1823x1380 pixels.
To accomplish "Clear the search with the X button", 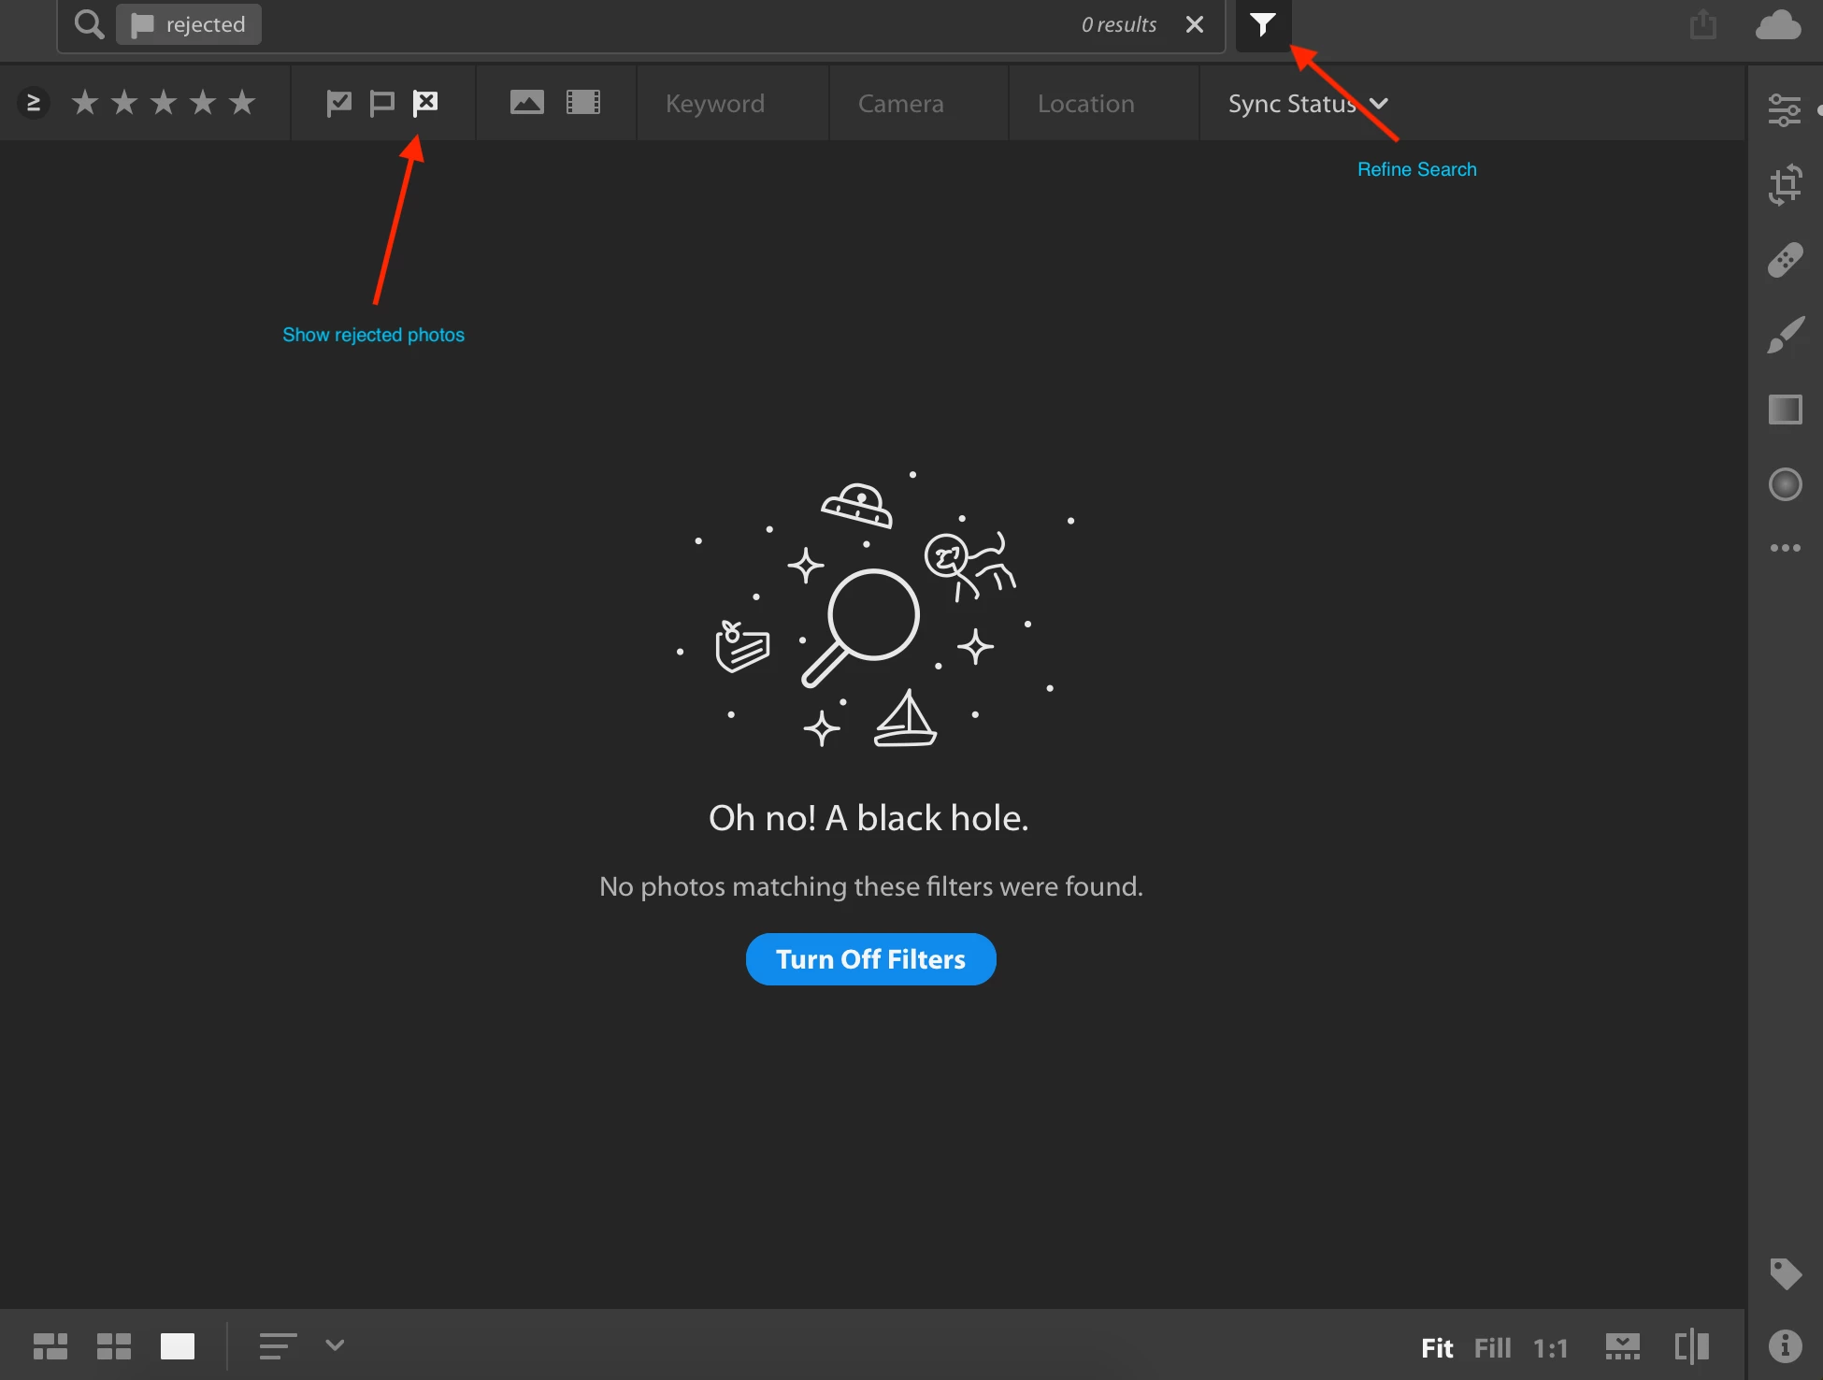I will pyautogui.click(x=1194, y=25).
